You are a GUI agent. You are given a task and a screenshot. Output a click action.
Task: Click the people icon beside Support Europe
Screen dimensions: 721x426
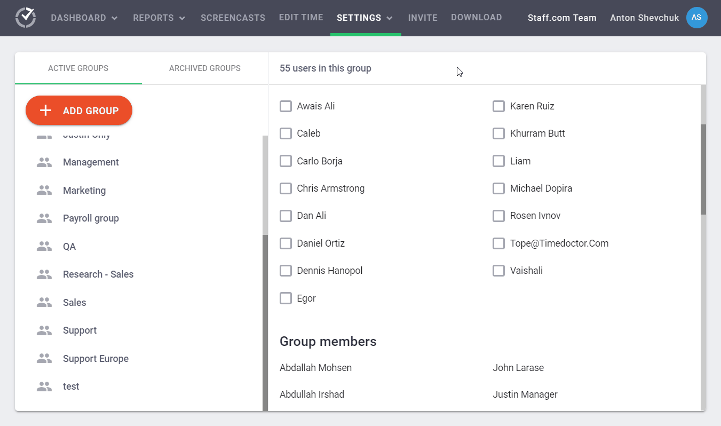point(44,359)
